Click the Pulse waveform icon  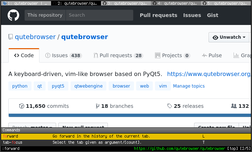(x=204, y=56)
